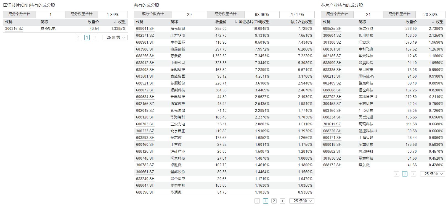
Task: Open stock code 300604.SZ link
Action: (x=332, y=35)
